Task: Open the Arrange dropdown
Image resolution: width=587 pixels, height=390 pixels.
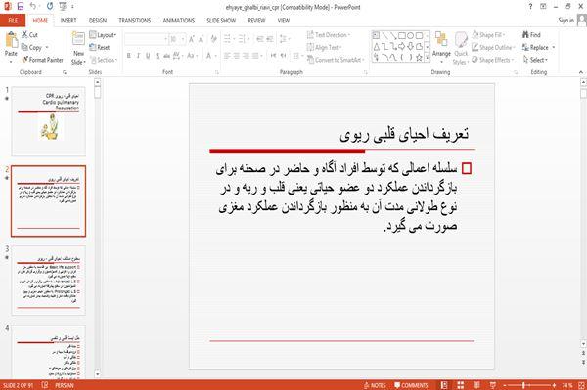Action: [x=441, y=48]
